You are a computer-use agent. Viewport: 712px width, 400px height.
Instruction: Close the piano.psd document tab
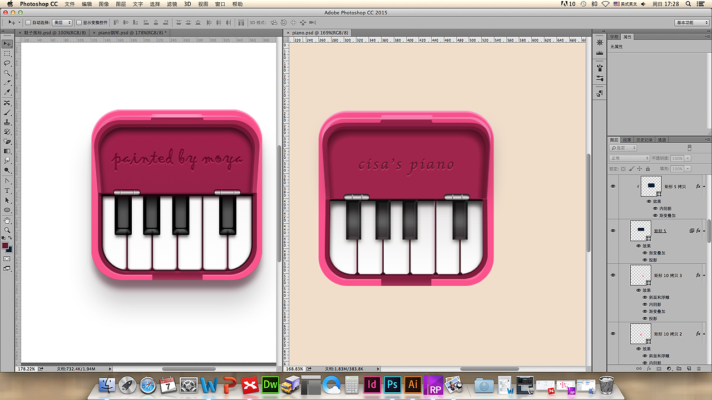click(287, 33)
